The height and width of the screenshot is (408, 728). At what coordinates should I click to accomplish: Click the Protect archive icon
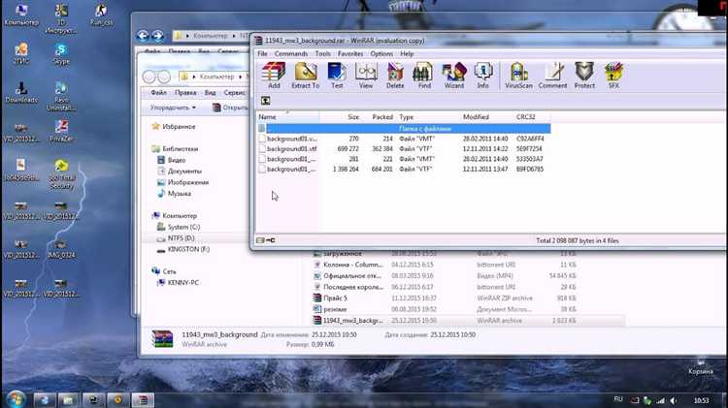pyautogui.click(x=584, y=76)
